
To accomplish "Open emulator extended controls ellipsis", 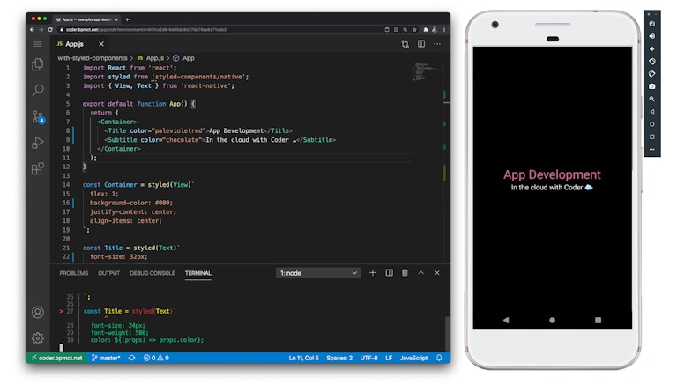I will pyautogui.click(x=652, y=150).
